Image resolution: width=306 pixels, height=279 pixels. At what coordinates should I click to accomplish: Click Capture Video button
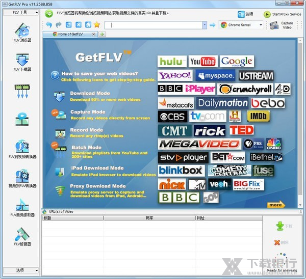pos(282,25)
